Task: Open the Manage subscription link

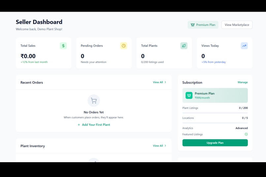Action: pos(243,82)
